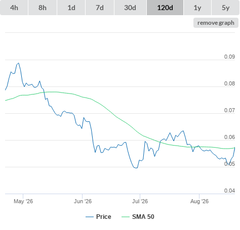This screenshot has height=230, width=240.
Task: Click the blue Price legend line swatch
Action: pyautogui.click(x=90, y=217)
